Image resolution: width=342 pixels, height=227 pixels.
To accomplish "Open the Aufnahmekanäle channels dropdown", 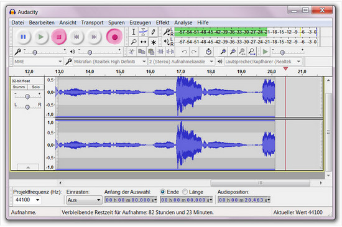I will pyautogui.click(x=181, y=62).
